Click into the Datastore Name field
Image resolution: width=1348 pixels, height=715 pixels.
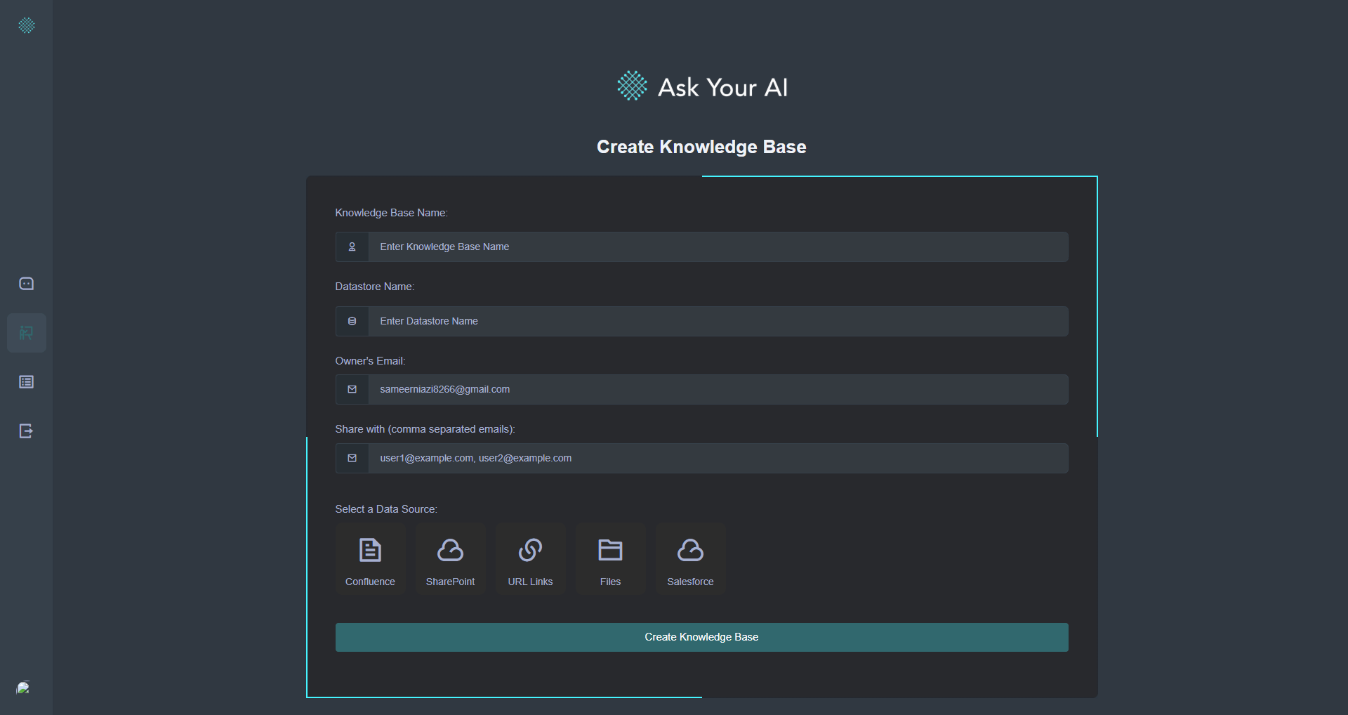click(718, 322)
